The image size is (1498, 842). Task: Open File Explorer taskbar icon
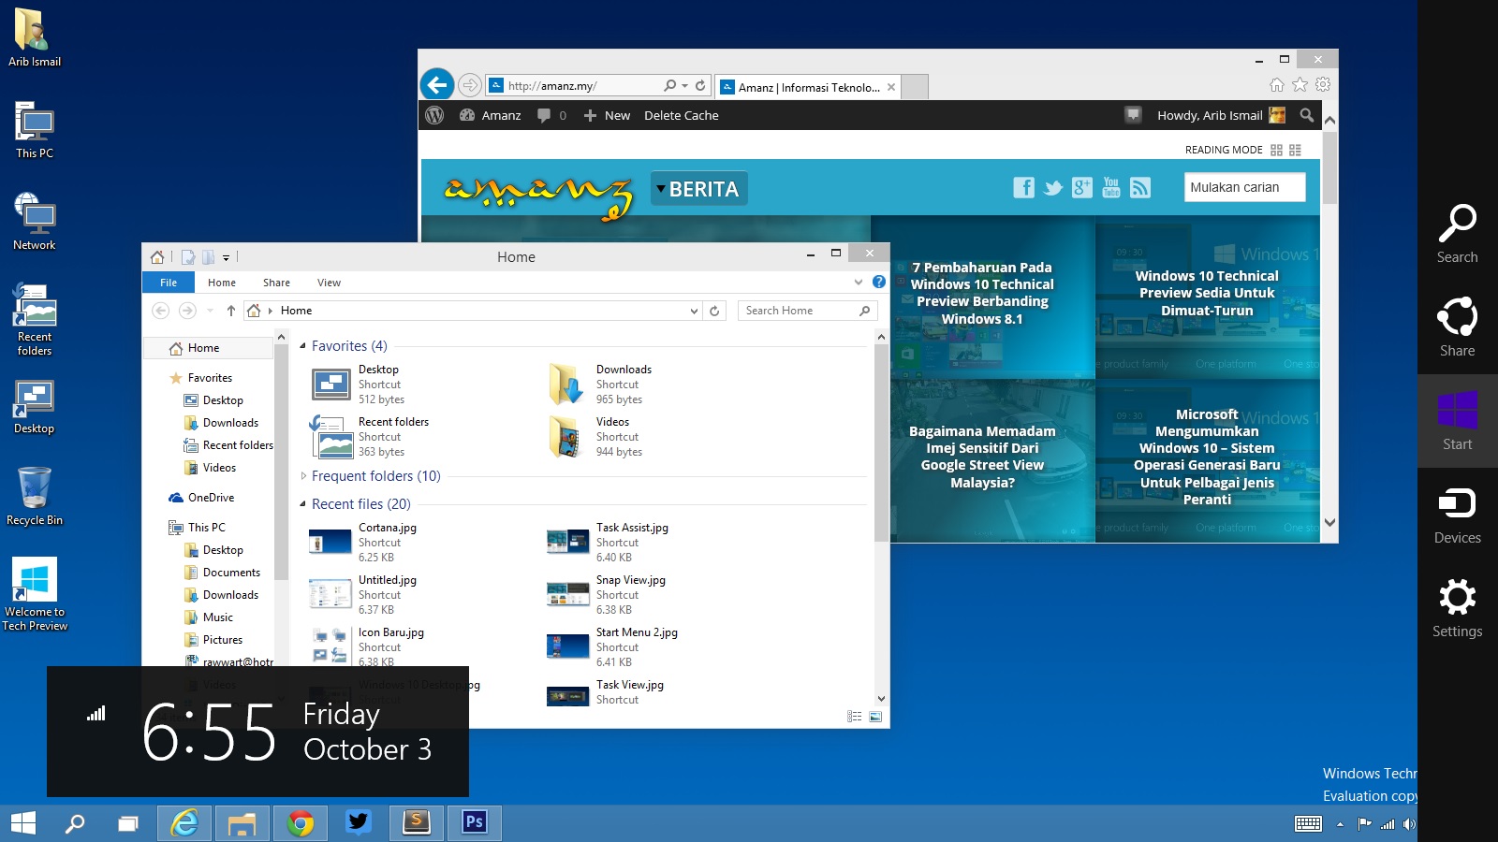[x=242, y=823]
